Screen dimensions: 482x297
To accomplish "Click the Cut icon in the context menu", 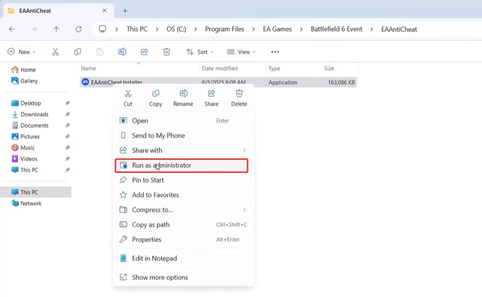I will tap(128, 94).
